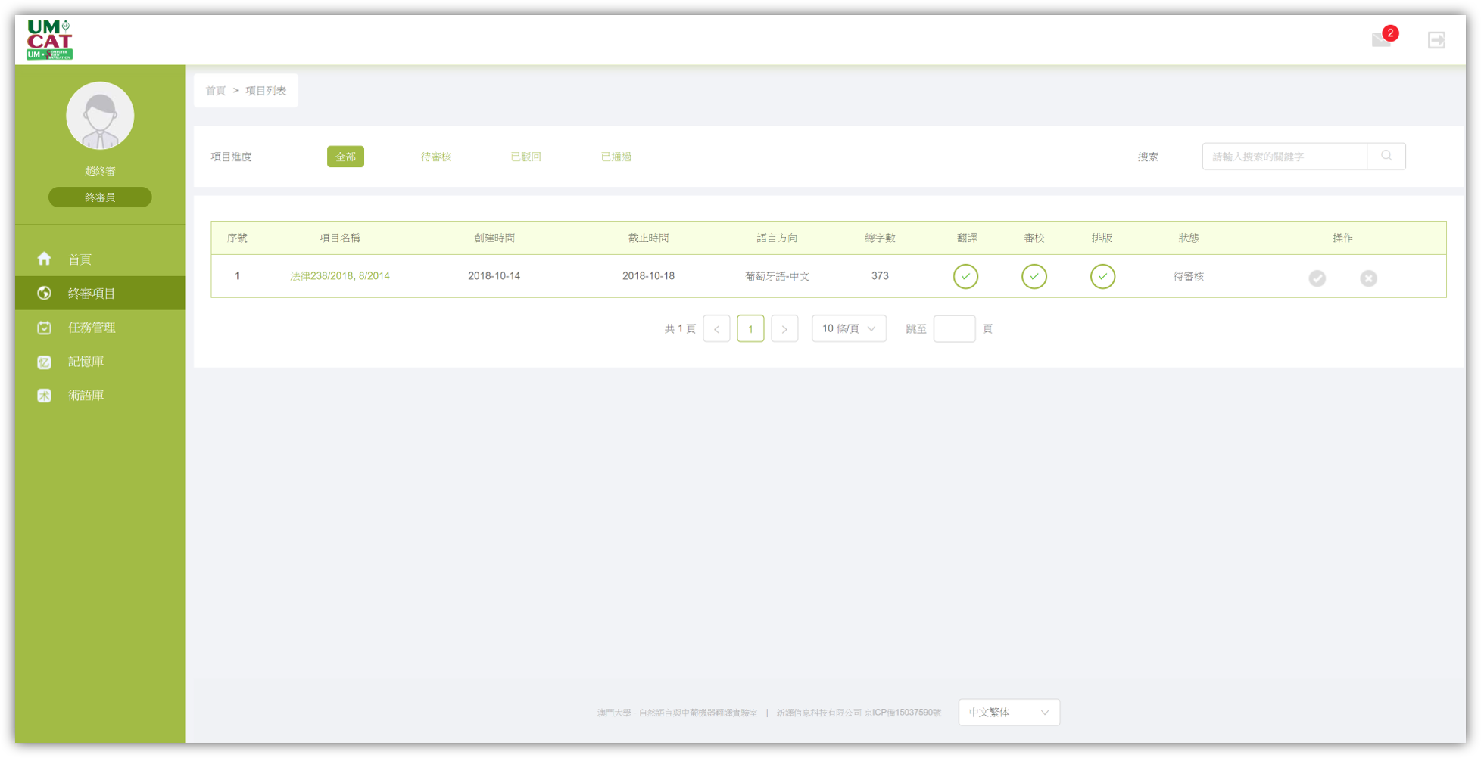Click the UM CAT logo

tap(50, 39)
